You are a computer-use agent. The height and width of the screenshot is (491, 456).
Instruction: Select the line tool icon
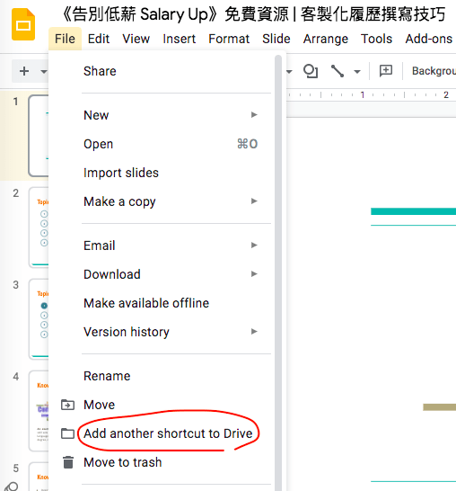(338, 71)
